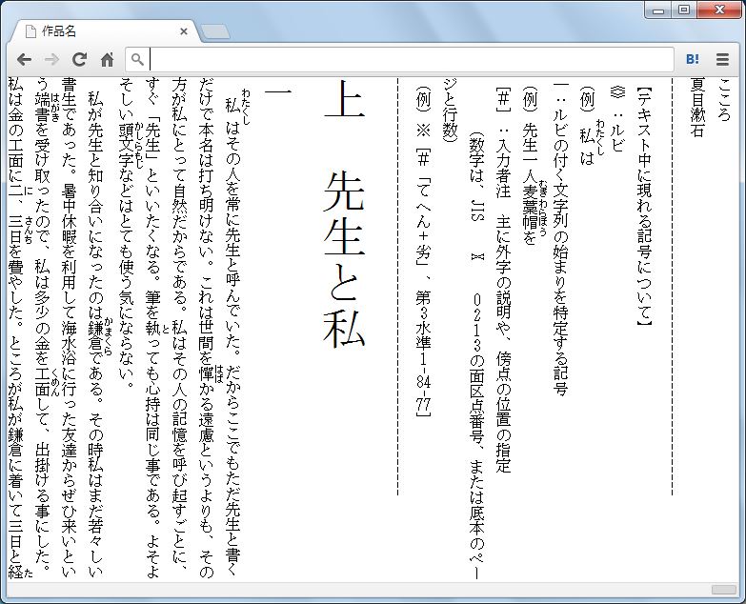The height and width of the screenshot is (604, 746).
Task: Focus the address bar input field
Action: [399, 59]
